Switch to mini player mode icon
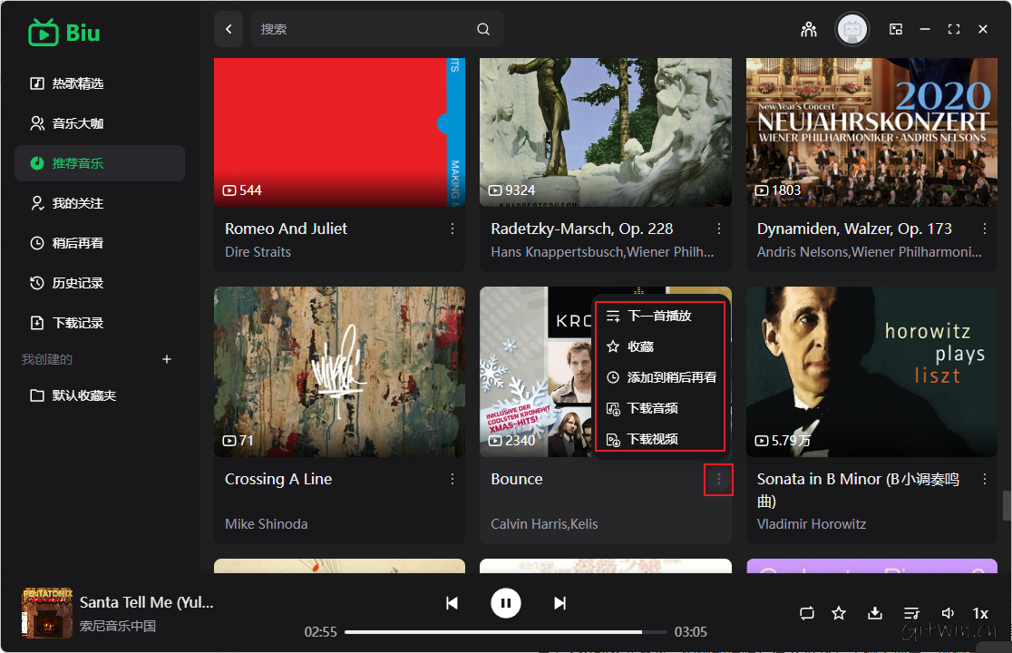This screenshot has width=1012, height=653. (896, 29)
